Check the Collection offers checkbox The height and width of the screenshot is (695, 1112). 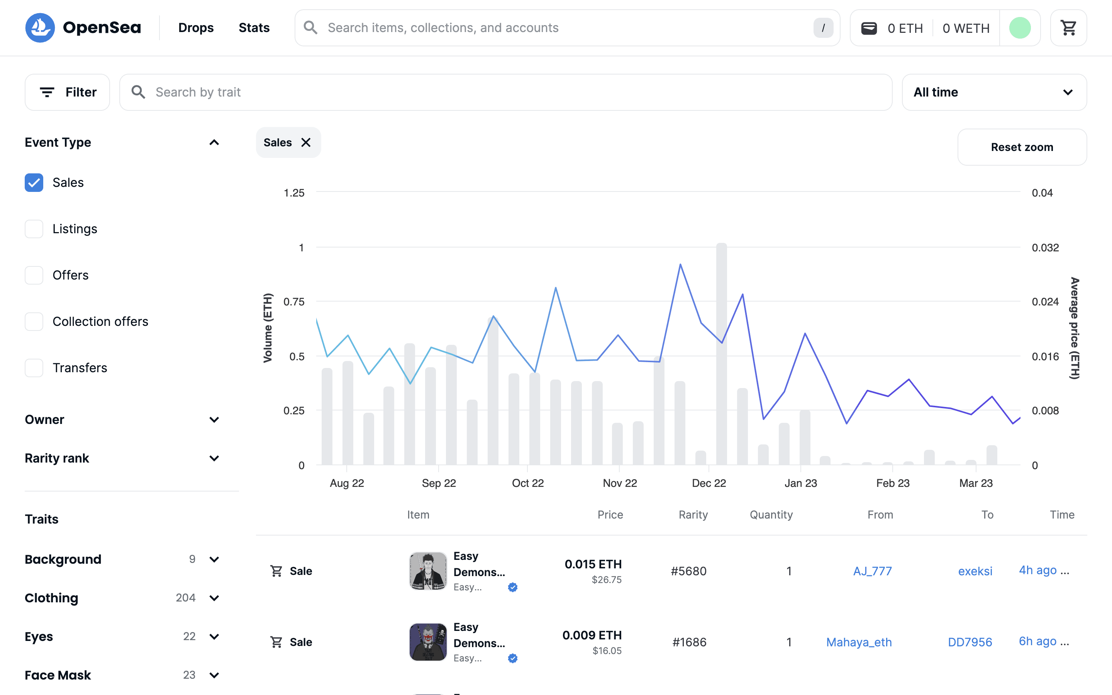(x=34, y=321)
